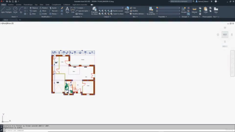Expand the Utilitaires panel
The image size is (235, 132).
pos(196,17)
